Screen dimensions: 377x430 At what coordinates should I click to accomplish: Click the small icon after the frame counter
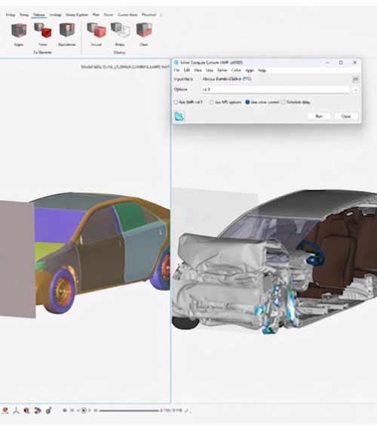pyautogui.click(x=187, y=410)
